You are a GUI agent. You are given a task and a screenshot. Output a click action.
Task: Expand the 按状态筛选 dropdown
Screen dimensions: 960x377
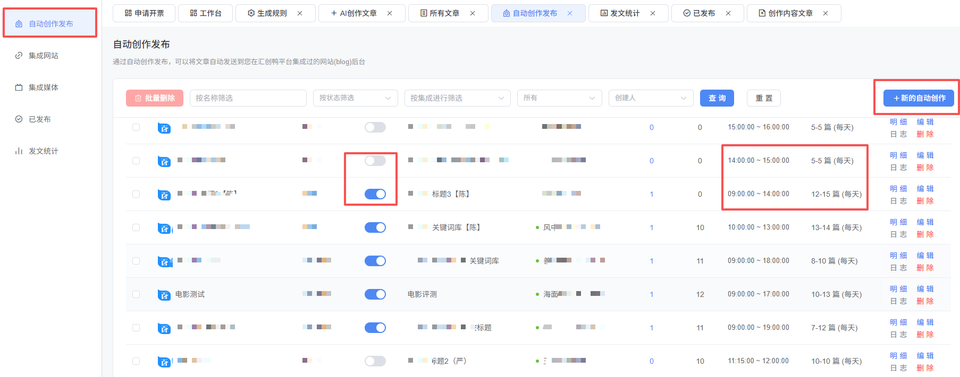(355, 98)
